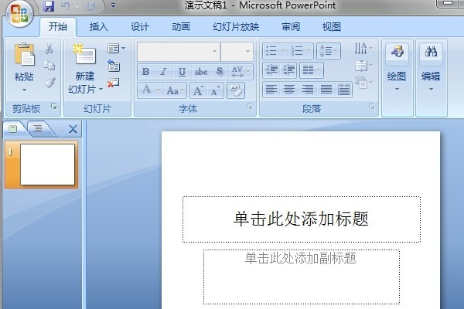Switch to the 开始 ribbon tab

click(x=58, y=26)
